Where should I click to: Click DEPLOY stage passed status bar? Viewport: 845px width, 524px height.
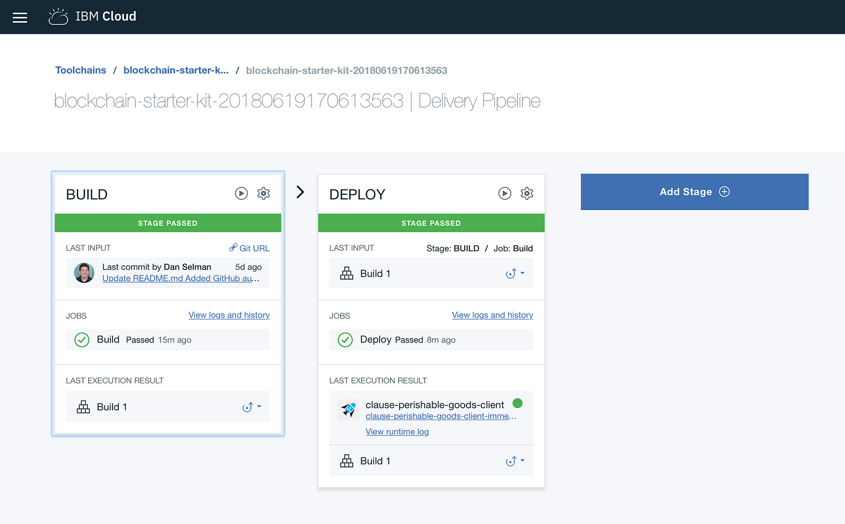point(431,223)
